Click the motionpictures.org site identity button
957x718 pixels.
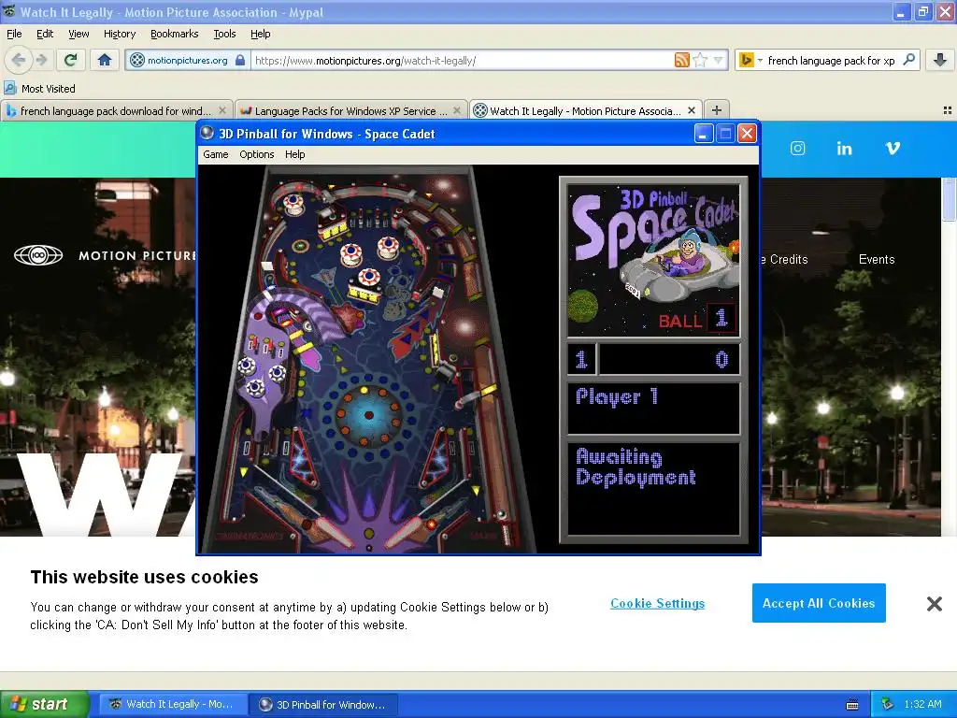click(187, 60)
